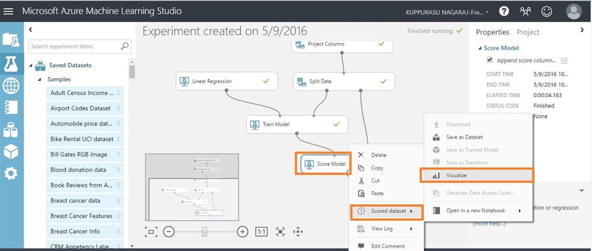The image size is (592, 251).
Task: Toggle the Append score columns checkbox
Action: [x=490, y=60]
